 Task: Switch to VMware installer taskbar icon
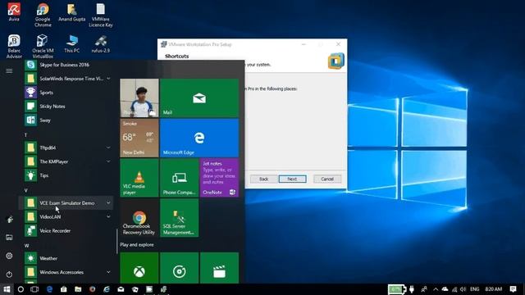(163, 289)
